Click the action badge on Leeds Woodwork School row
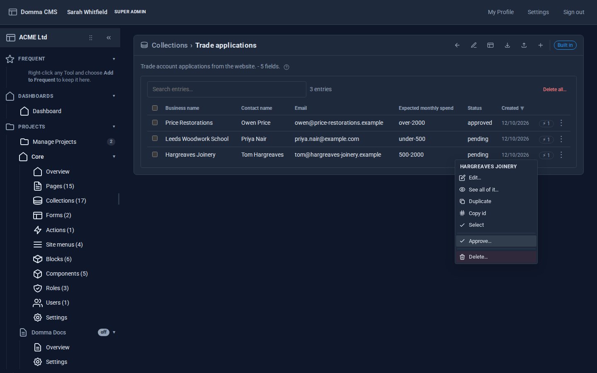597x373 pixels. click(546, 139)
